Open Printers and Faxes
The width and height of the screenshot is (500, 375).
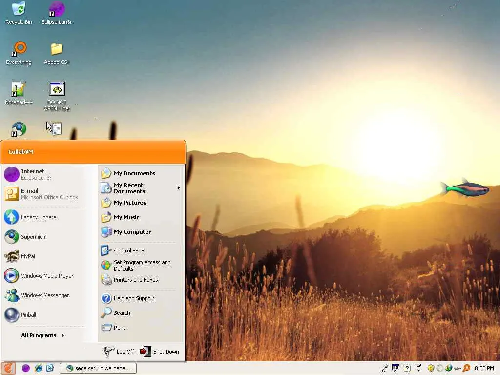[141, 280]
